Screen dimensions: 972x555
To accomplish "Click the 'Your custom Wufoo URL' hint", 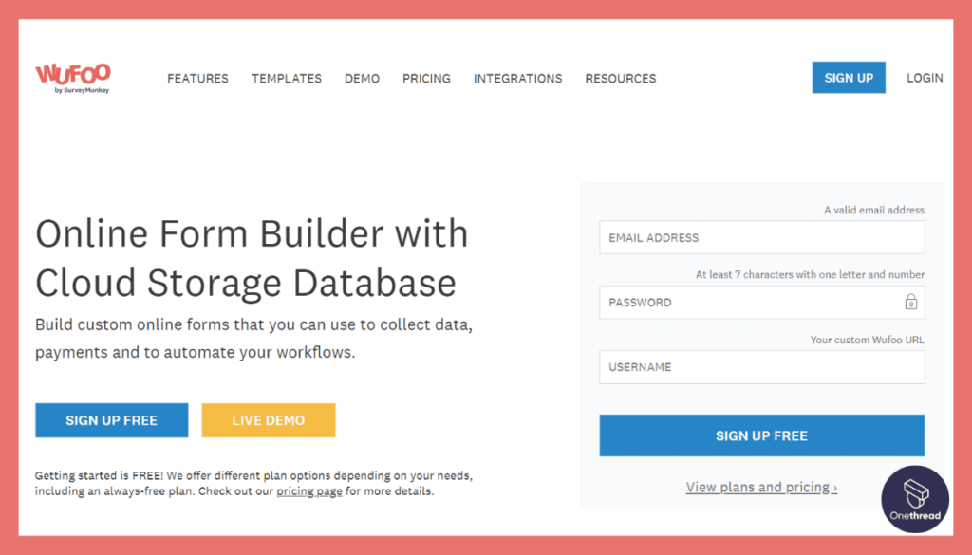I will click(x=868, y=340).
